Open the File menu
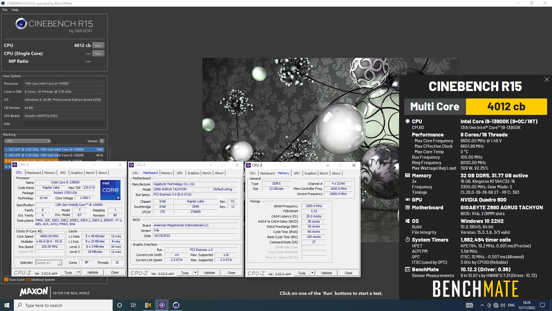The image size is (552, 311). 5,10
